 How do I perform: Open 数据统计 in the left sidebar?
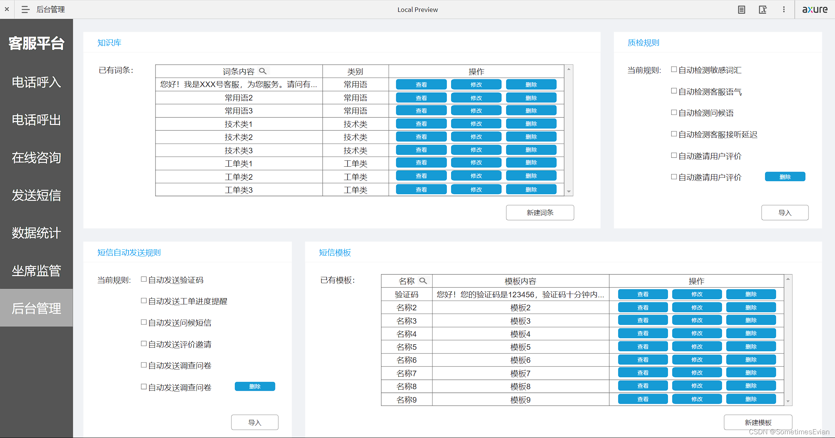coord(36,233)
